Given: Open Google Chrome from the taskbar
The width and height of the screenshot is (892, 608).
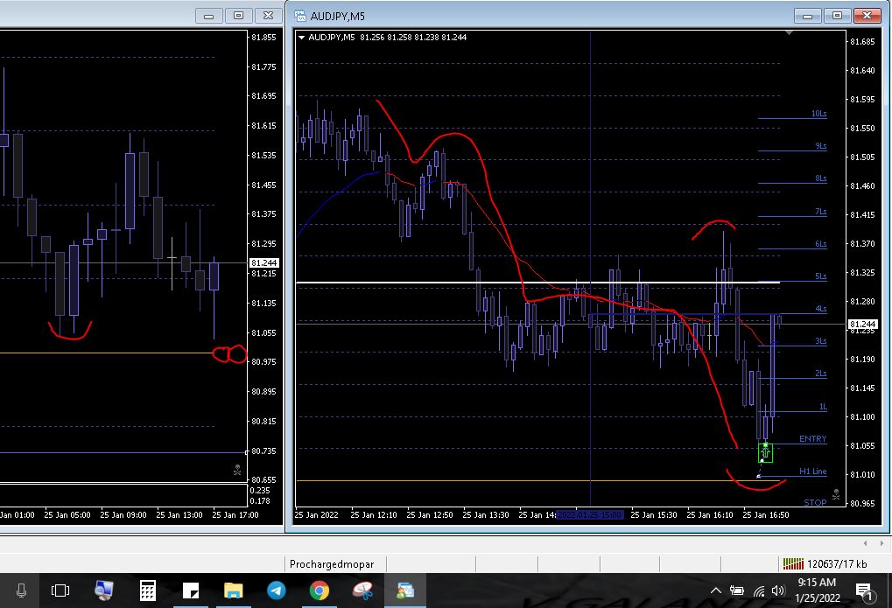Looking at the screenshot, I should point(319,591).
